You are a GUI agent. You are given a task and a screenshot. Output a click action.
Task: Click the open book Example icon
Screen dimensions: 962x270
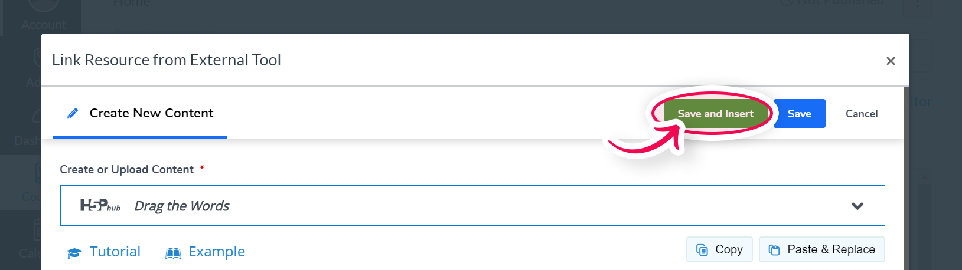point(173,253)
